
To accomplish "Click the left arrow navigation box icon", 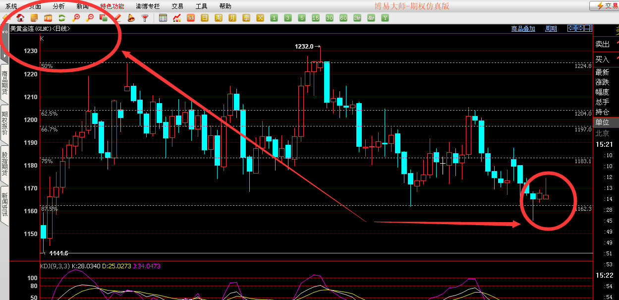I will 571,28.
